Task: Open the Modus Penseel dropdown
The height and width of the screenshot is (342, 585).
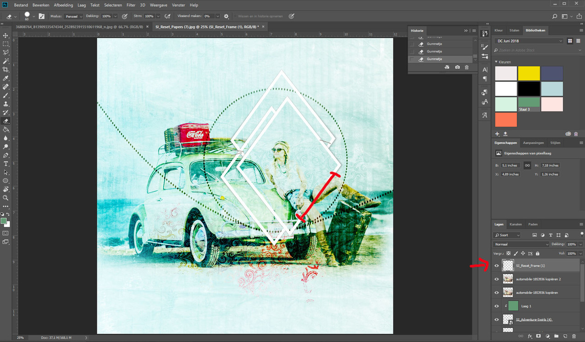Action: tap(74, 16)
